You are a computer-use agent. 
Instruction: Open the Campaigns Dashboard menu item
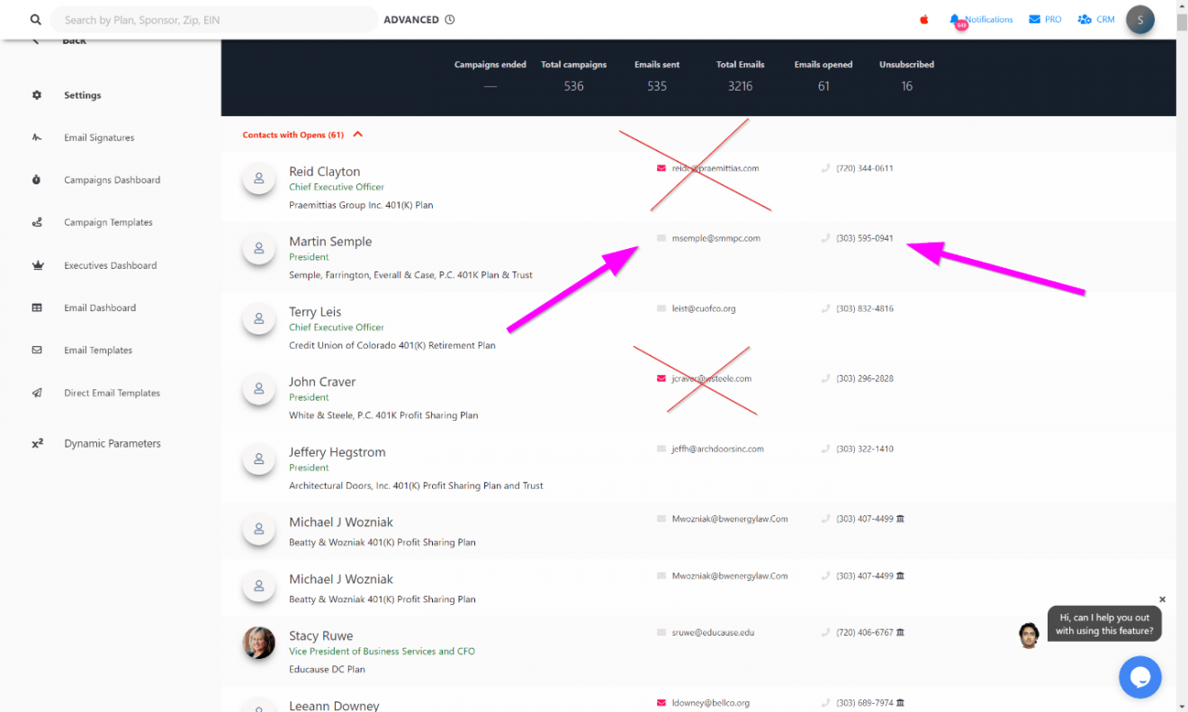(112, 180)
